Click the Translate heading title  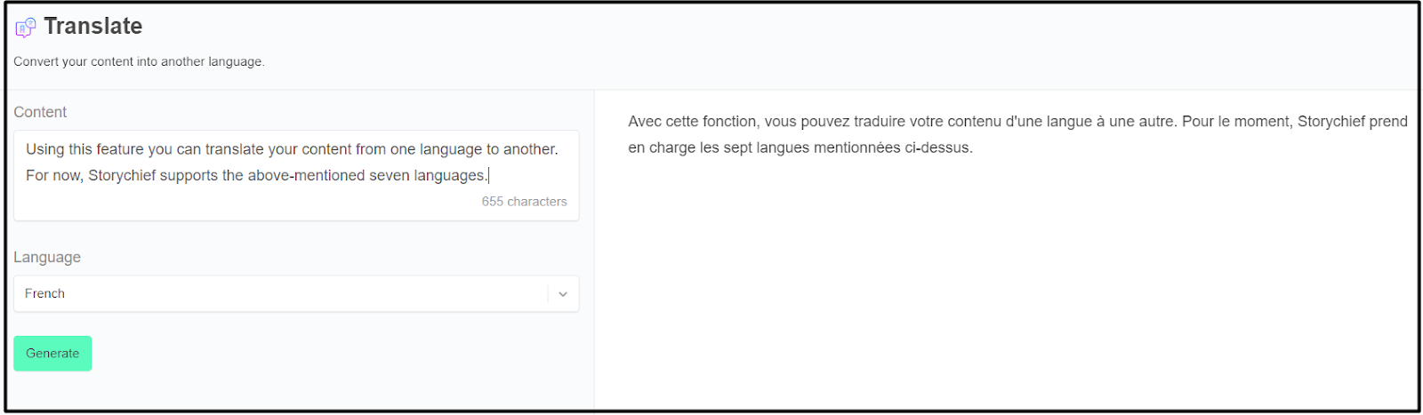click(93, 27)
